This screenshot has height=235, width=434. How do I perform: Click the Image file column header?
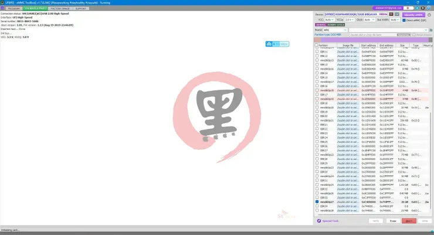click(348, 45)
